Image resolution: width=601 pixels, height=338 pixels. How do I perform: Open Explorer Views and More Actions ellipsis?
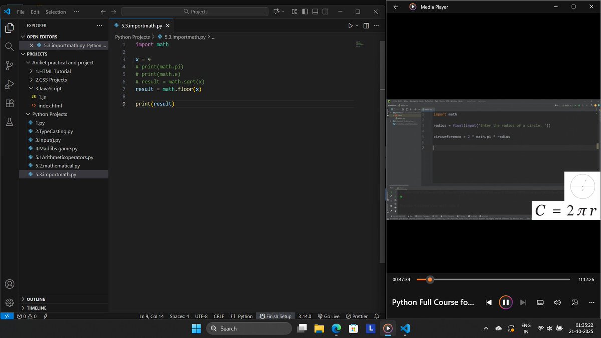click(100, 25)
